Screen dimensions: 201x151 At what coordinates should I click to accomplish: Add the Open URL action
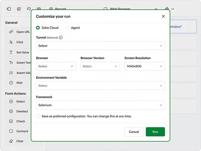tap(18, 32)
